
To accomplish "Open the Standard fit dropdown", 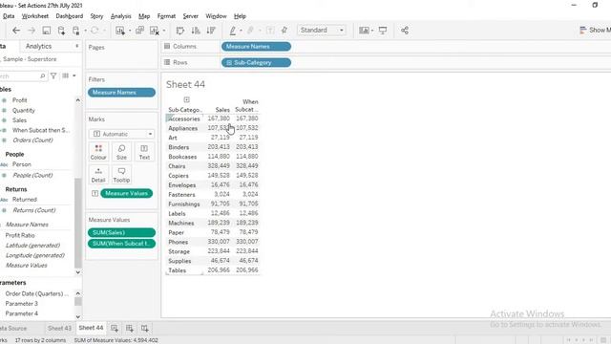I will [322, 30].
